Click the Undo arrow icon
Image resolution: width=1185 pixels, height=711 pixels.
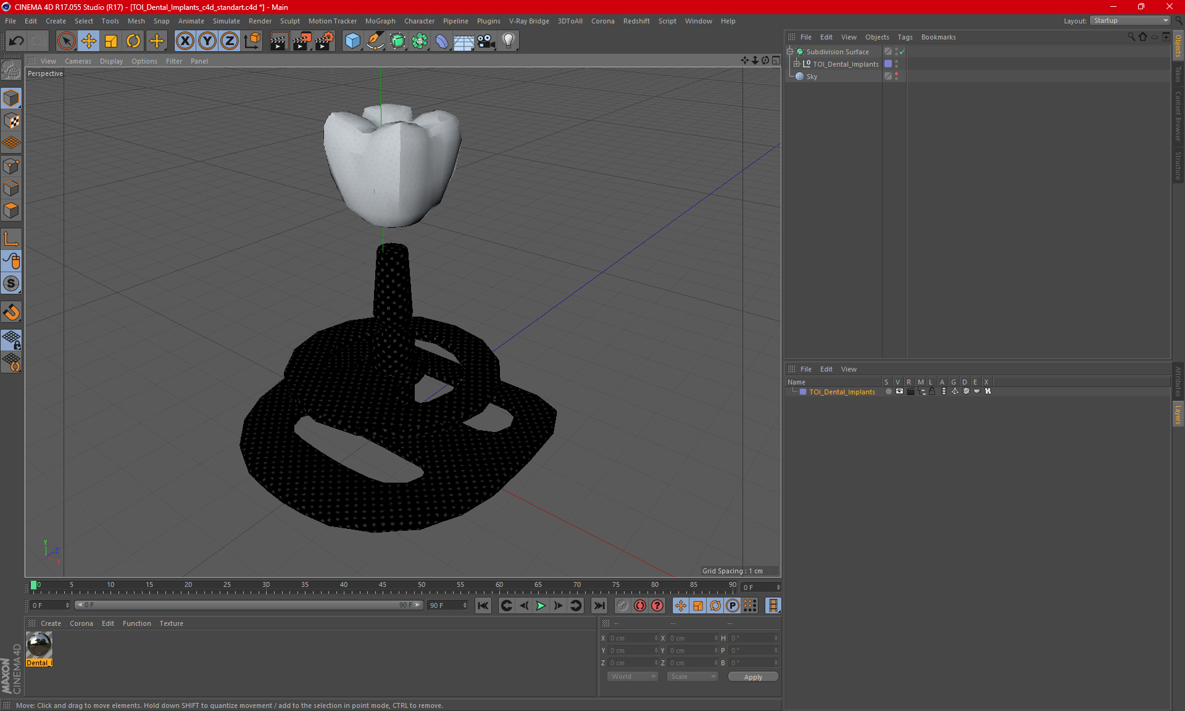[17, 41]
